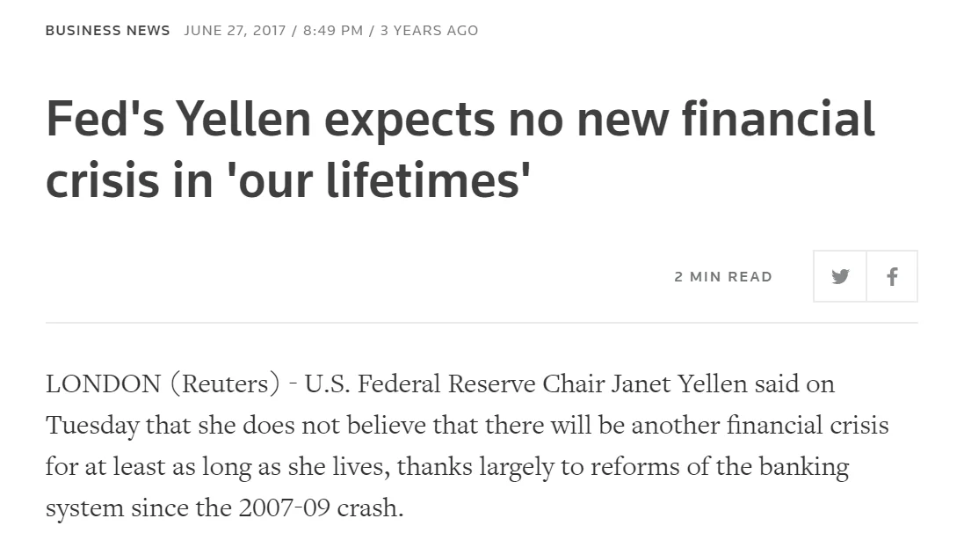Click the 8:49 PM timestamp
This screenshot has height=533, width=964.
point(332,30)
